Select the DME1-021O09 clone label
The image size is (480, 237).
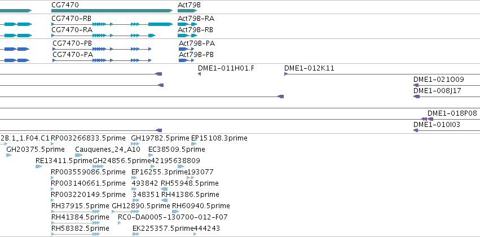click(x=439, y=80)
